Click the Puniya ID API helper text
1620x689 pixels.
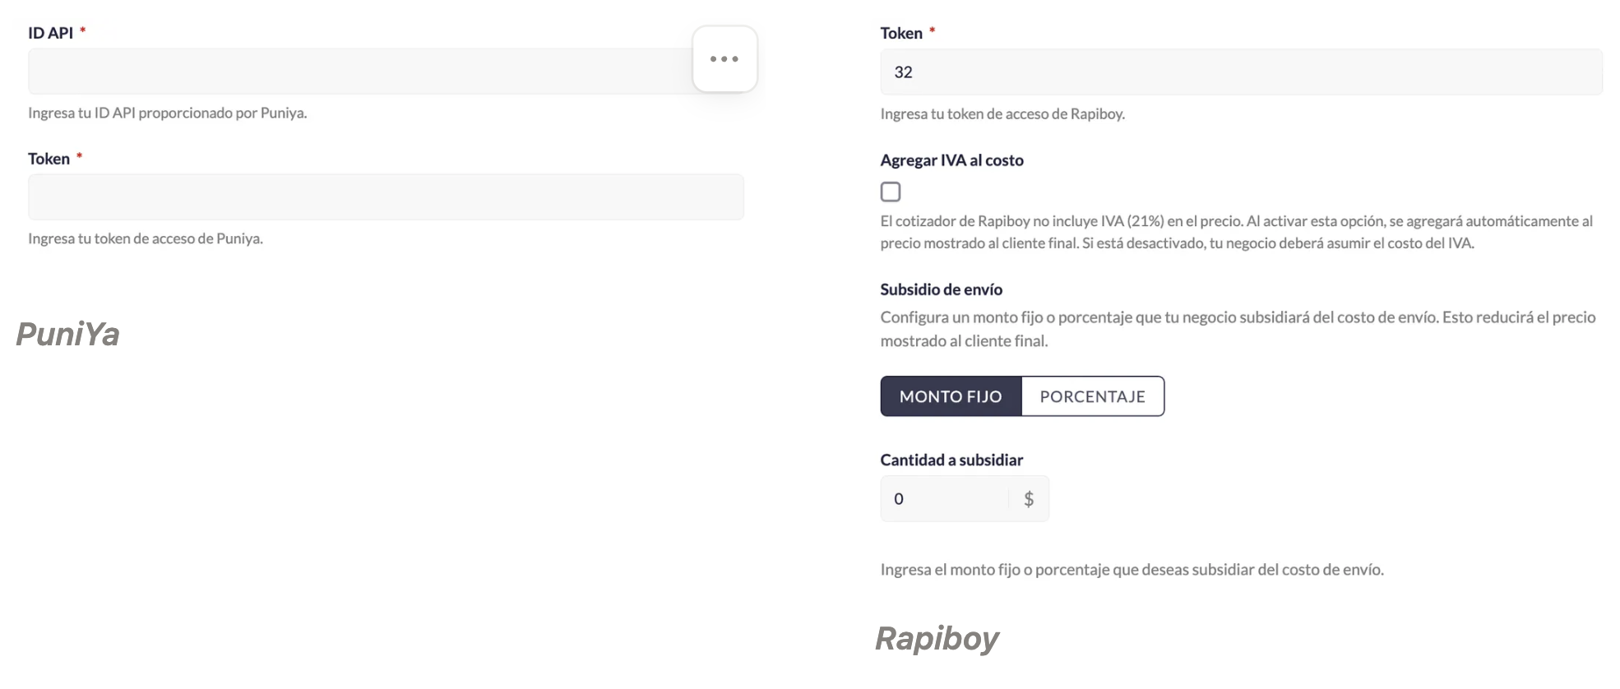(x=168, y=113)
